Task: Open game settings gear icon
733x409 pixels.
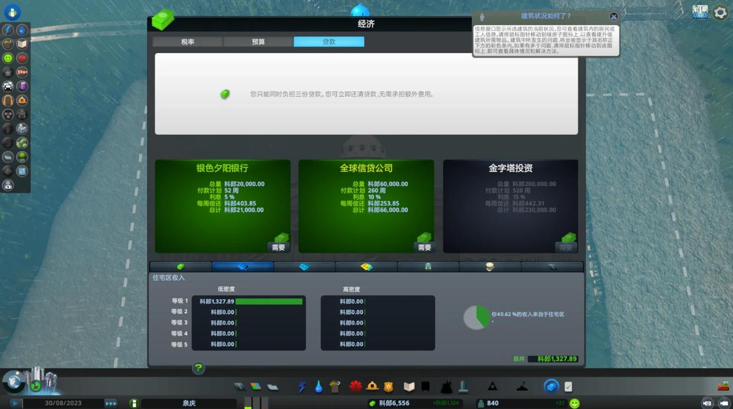Action: pos(720,12)
